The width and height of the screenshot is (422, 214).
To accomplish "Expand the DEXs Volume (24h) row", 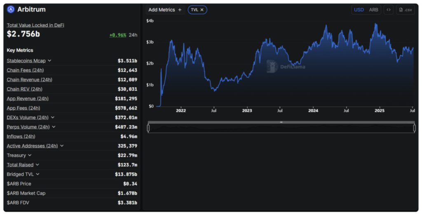I will coord(52,117).
